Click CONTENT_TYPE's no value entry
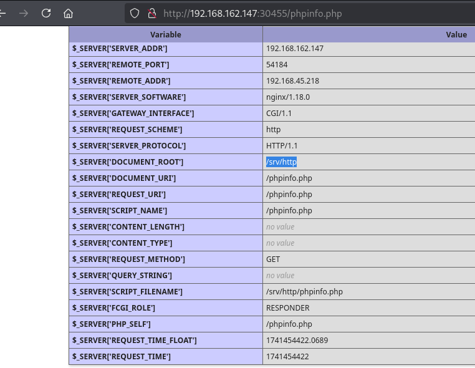 [x=281, y=243]
